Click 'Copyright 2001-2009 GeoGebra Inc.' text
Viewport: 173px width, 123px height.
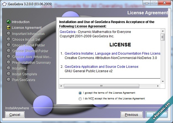point(87,36)
